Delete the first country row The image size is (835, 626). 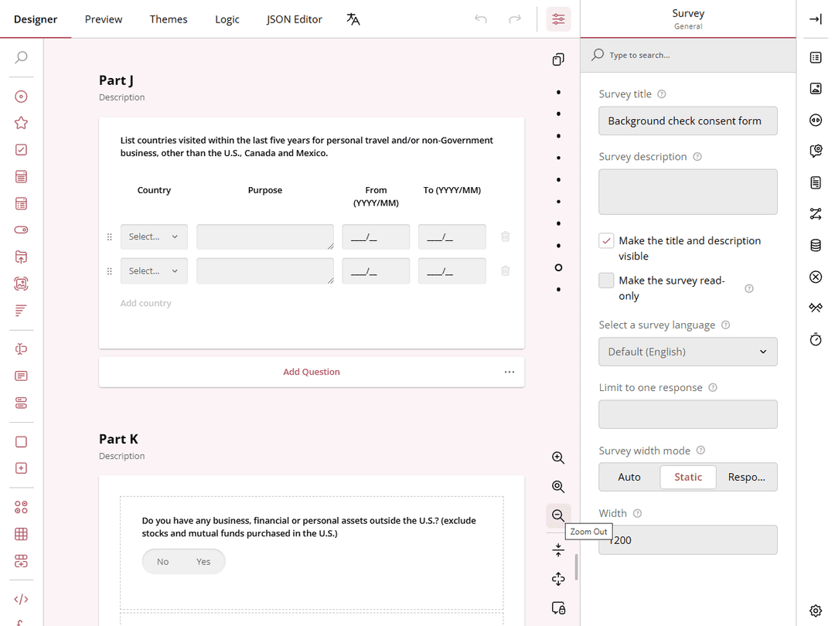(x=506, y=236)
